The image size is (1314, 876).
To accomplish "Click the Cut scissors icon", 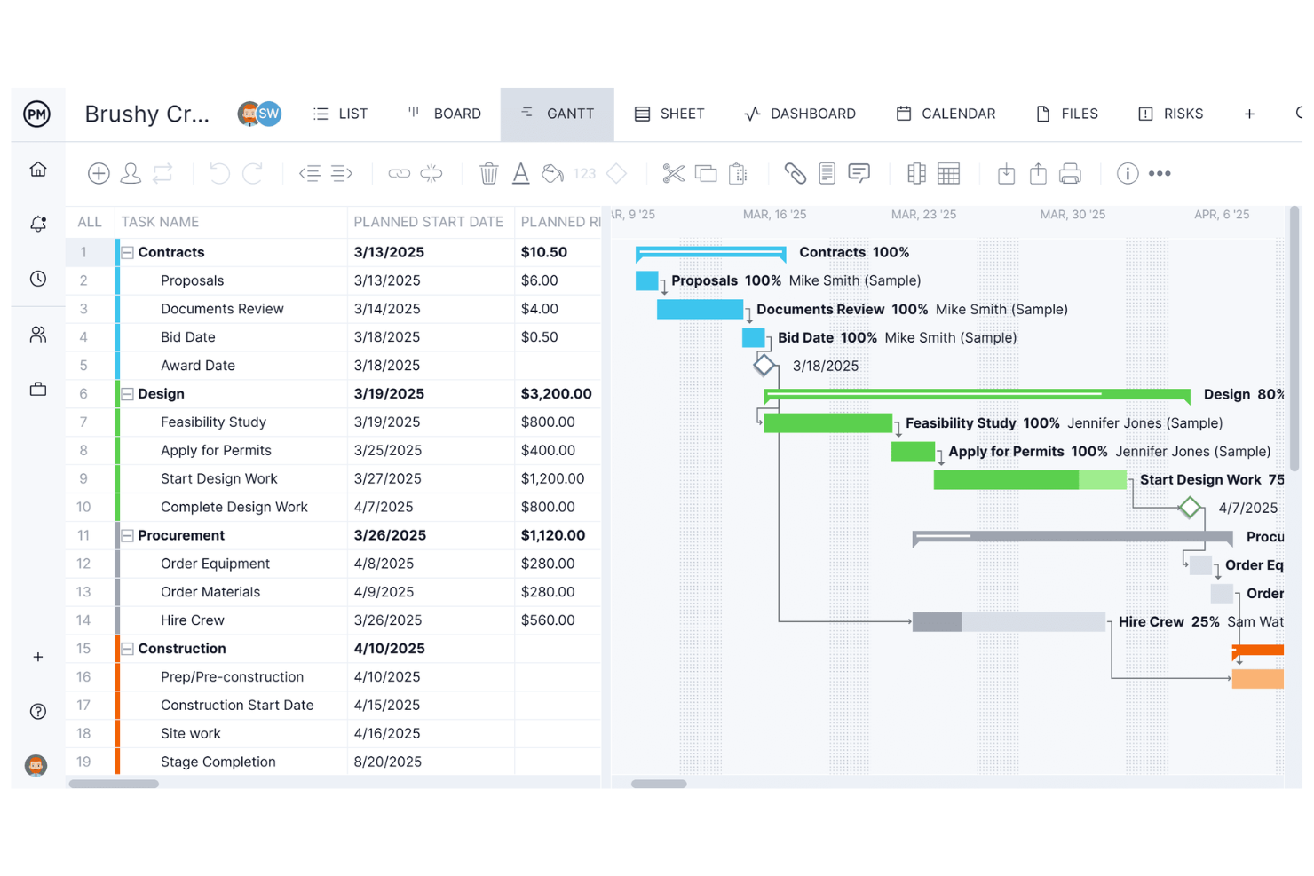I will click(674, 173).
